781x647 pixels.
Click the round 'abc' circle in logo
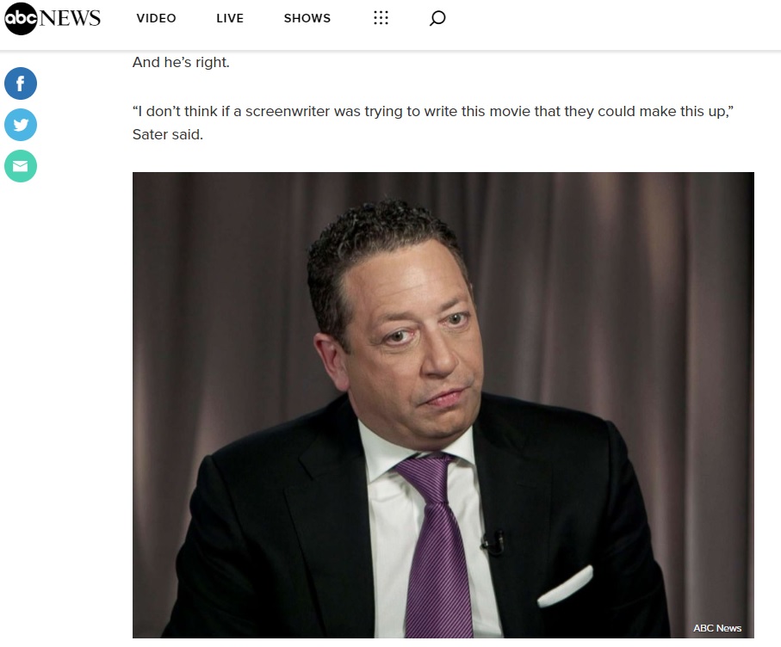(21, 18)
